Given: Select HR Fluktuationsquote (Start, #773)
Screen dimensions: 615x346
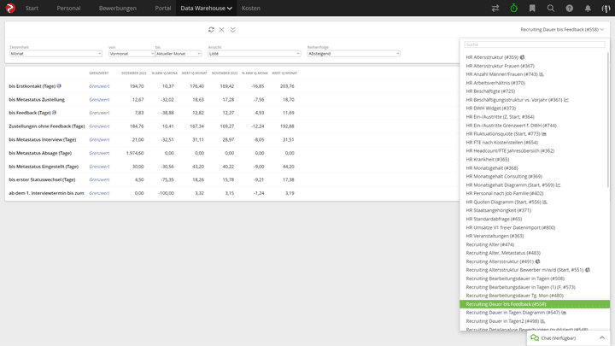Looking at the screenshot, I should tap(507, 134).
